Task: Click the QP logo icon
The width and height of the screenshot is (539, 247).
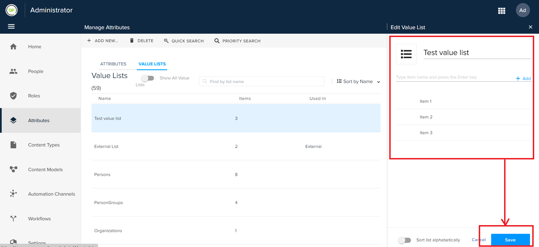Action: [12, 10]
